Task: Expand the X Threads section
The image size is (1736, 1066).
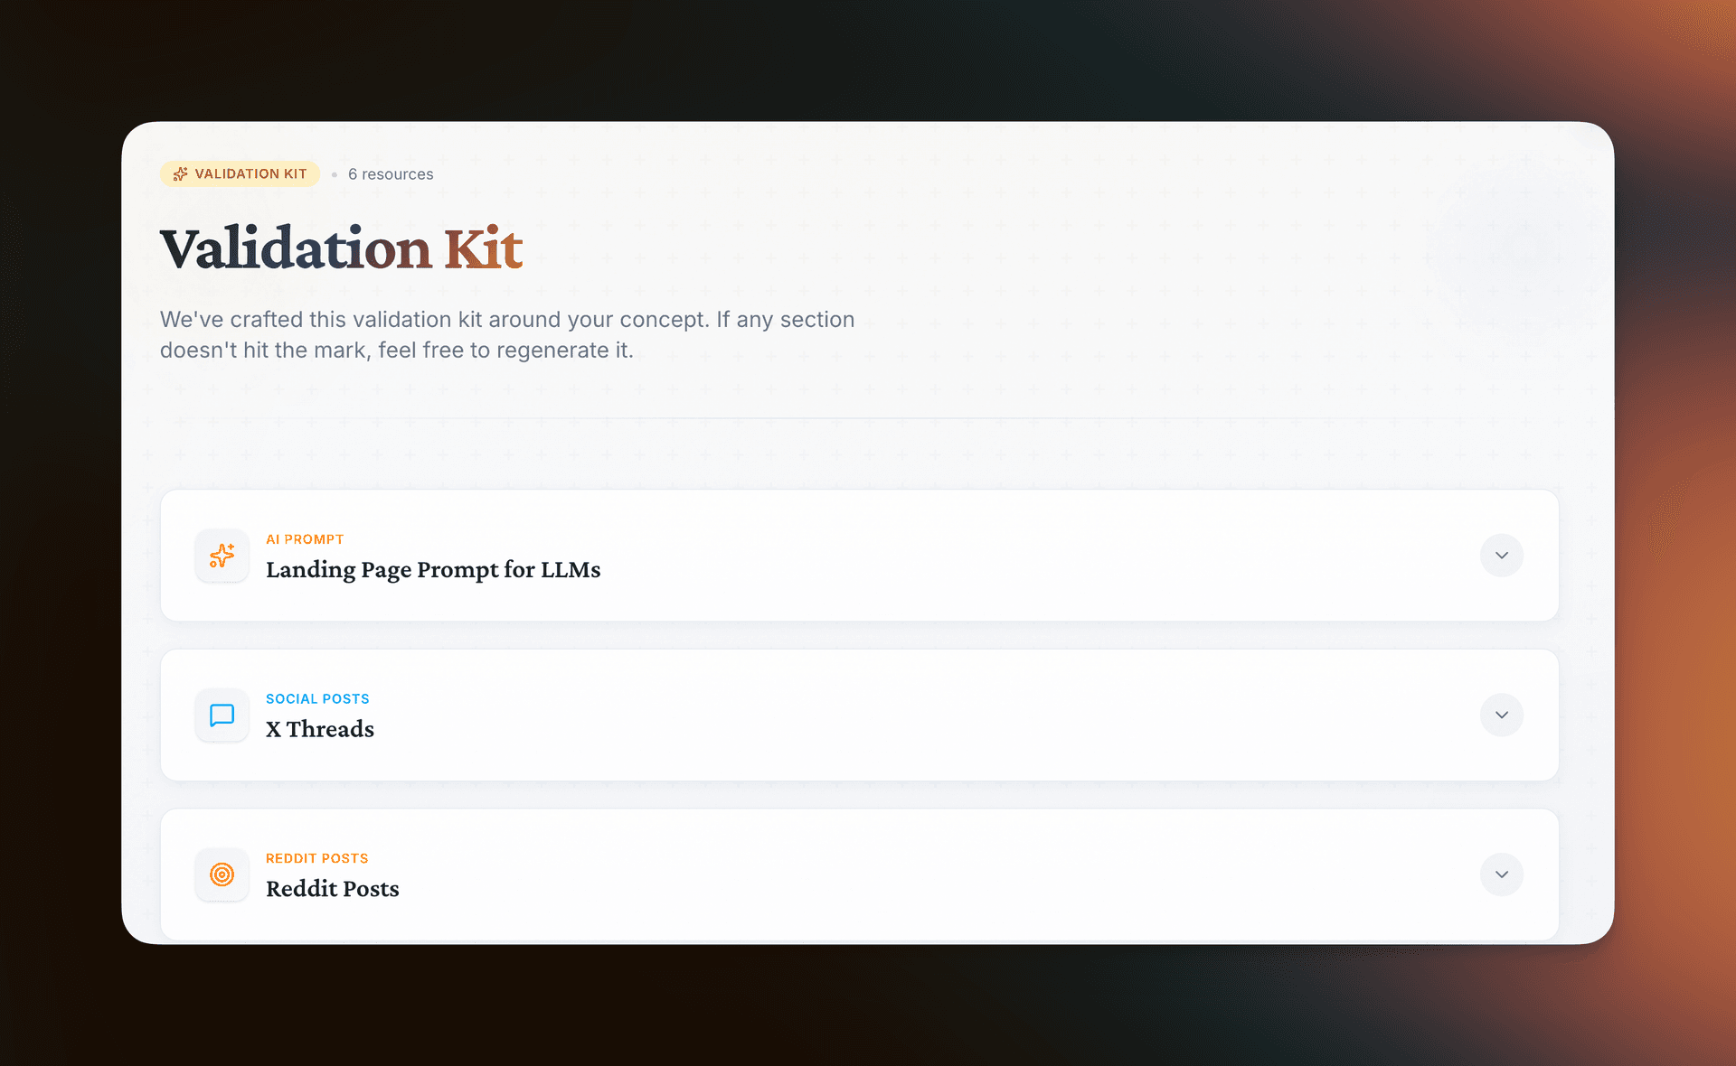Action: tap(1501, 715)
